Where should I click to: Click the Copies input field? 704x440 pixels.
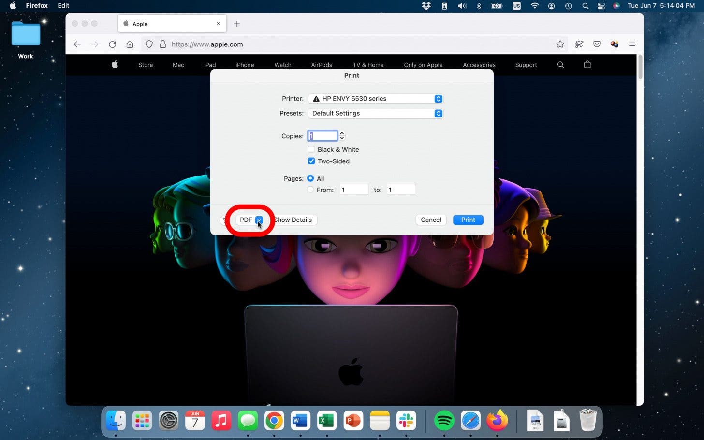coord(323,136)
